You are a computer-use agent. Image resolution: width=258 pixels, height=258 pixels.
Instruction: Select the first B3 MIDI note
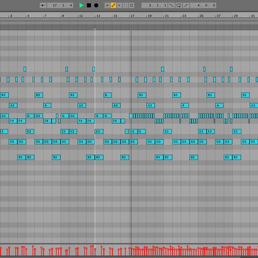pos(4,95)
